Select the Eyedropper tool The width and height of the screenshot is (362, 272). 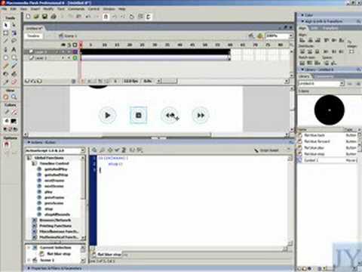[6, 82]
